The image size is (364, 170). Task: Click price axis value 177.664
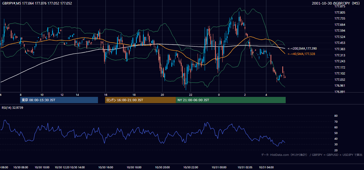(x=340, y=25)
